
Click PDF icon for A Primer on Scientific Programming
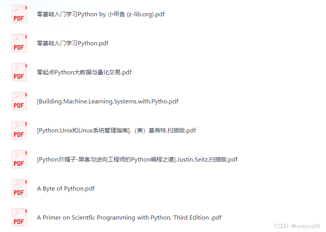(x=19, y=217)
